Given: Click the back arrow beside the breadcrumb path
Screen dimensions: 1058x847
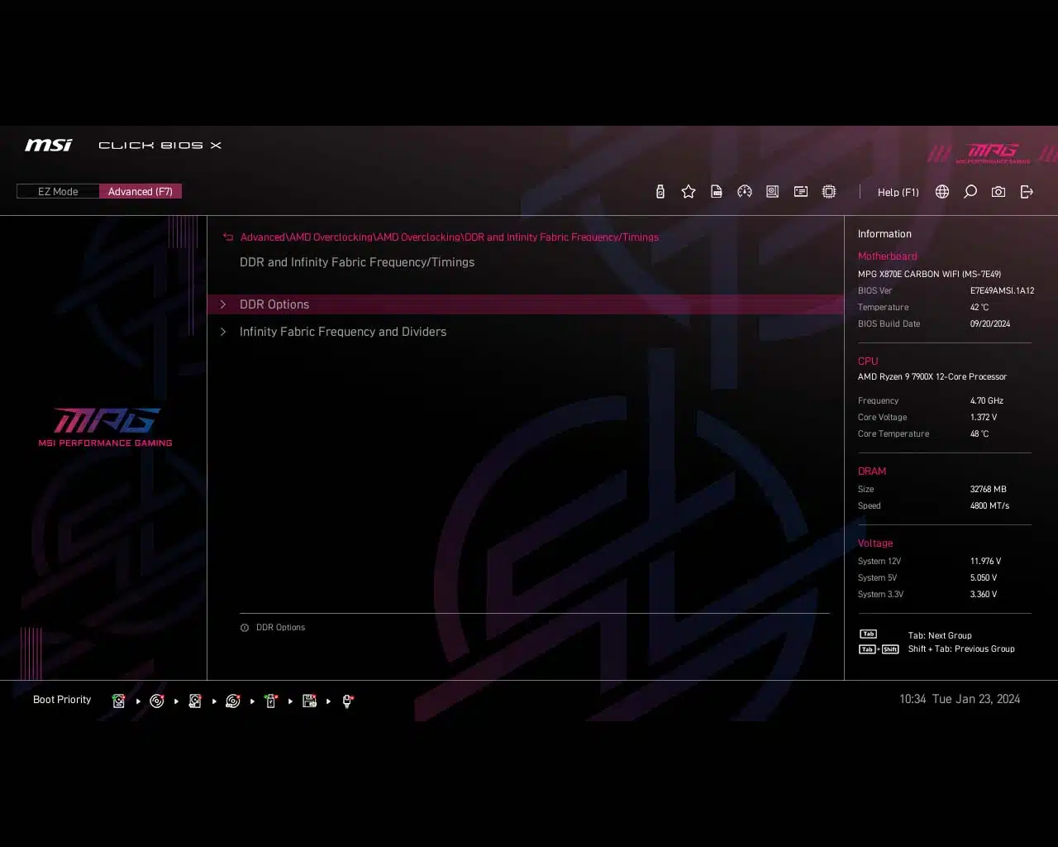Looking at the screenshot, I should 228,237.
